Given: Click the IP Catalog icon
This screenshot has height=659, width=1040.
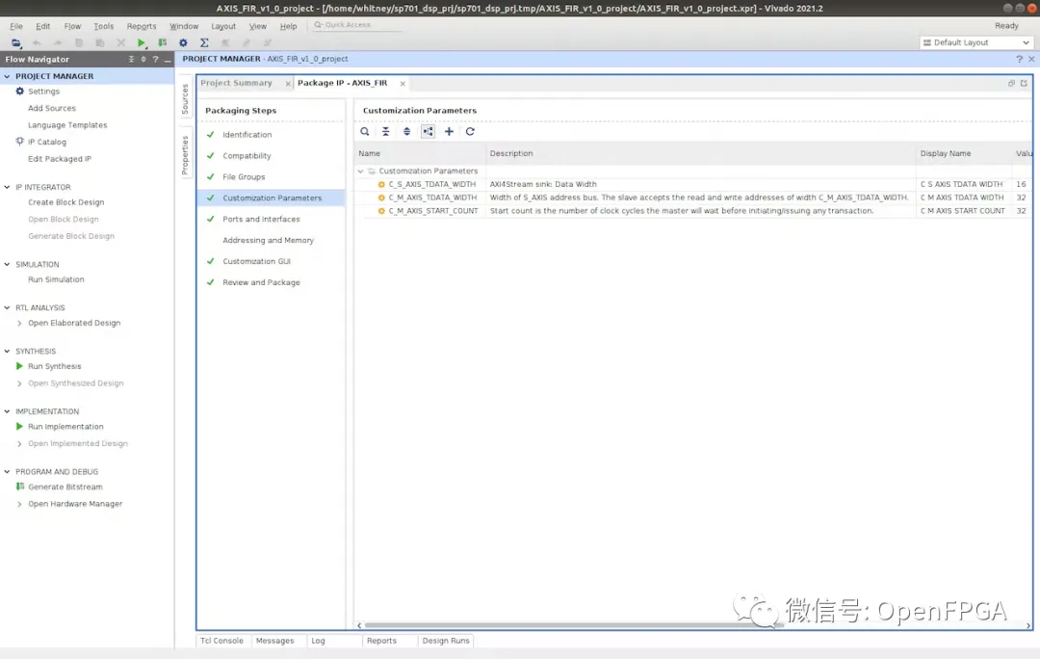Looking at the screenshot, I should tap(20, 142).
